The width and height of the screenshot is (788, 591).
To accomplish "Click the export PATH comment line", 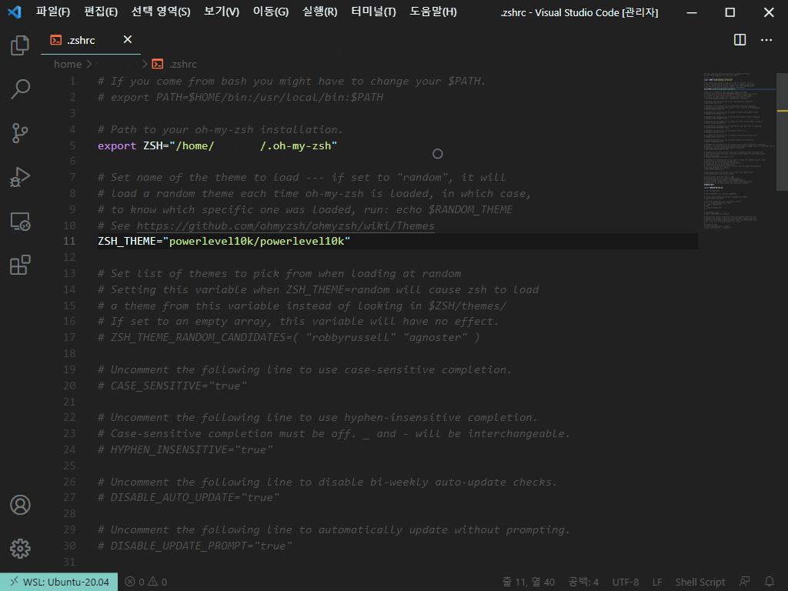I will [240, 97].
